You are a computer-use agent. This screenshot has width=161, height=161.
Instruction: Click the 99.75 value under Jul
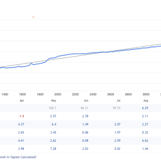point(117,108)
